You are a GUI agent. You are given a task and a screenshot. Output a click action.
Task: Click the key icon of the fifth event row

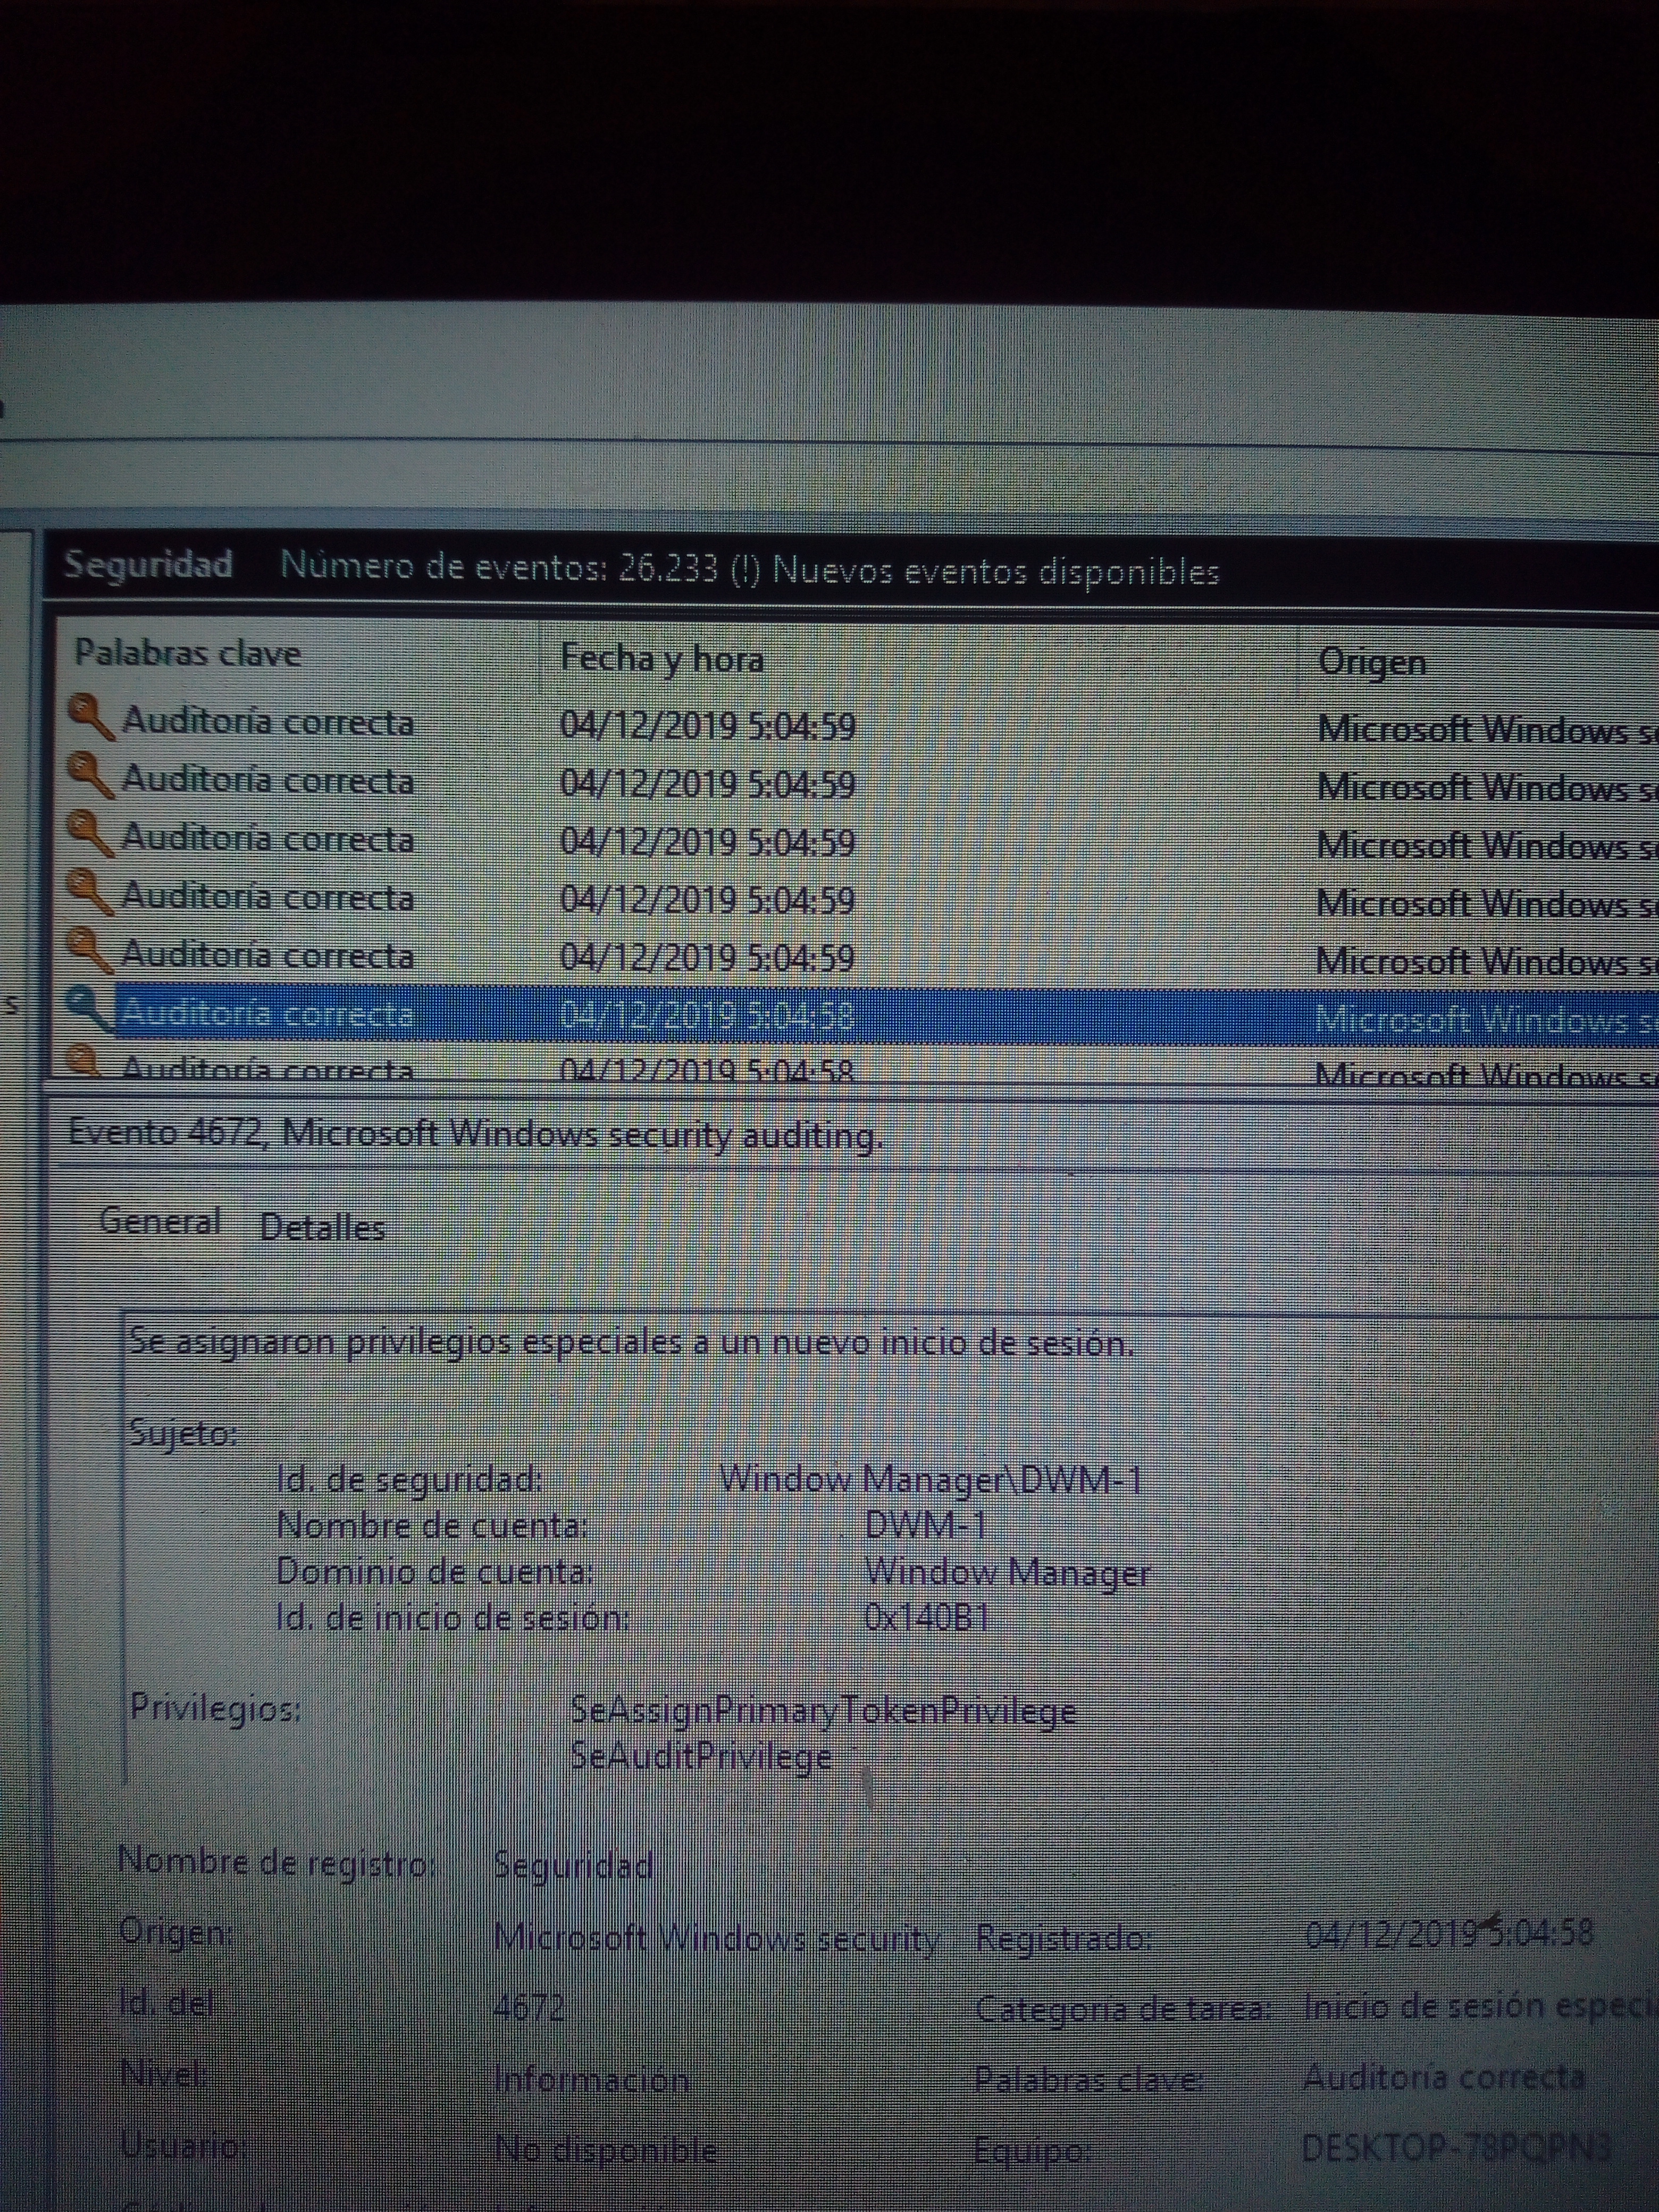pyautogui.click(x=90, y=950)
